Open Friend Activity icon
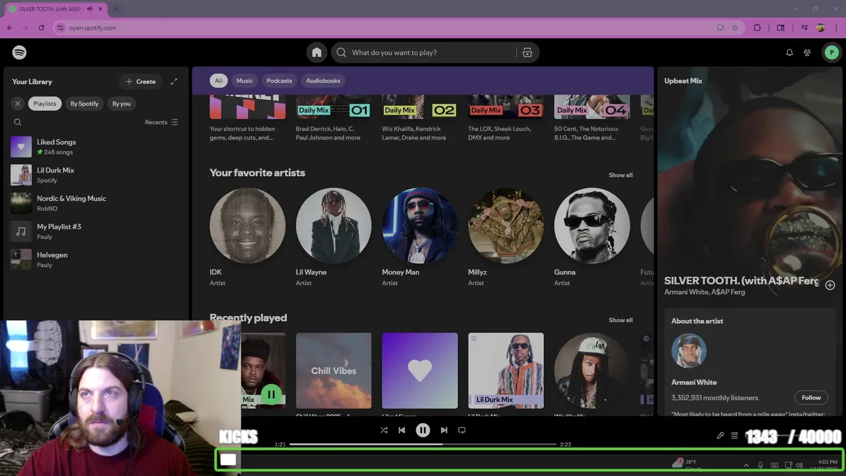The image size is (846, 476). (x=807, y=52)
